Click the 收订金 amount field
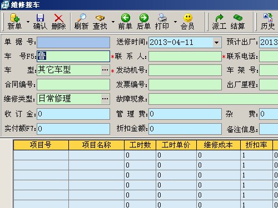Viewport: 278px width, 208px height. coord(73,114)
